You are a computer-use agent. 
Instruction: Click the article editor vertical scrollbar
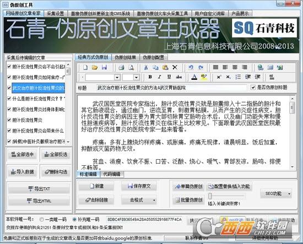point(292,132)
